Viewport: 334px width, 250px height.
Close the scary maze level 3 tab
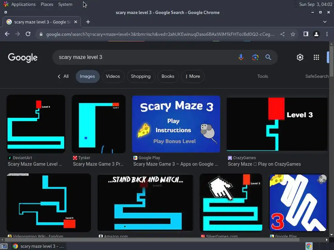76,22
